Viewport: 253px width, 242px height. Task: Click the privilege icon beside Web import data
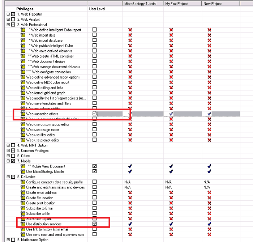click(x=23, y=35)
